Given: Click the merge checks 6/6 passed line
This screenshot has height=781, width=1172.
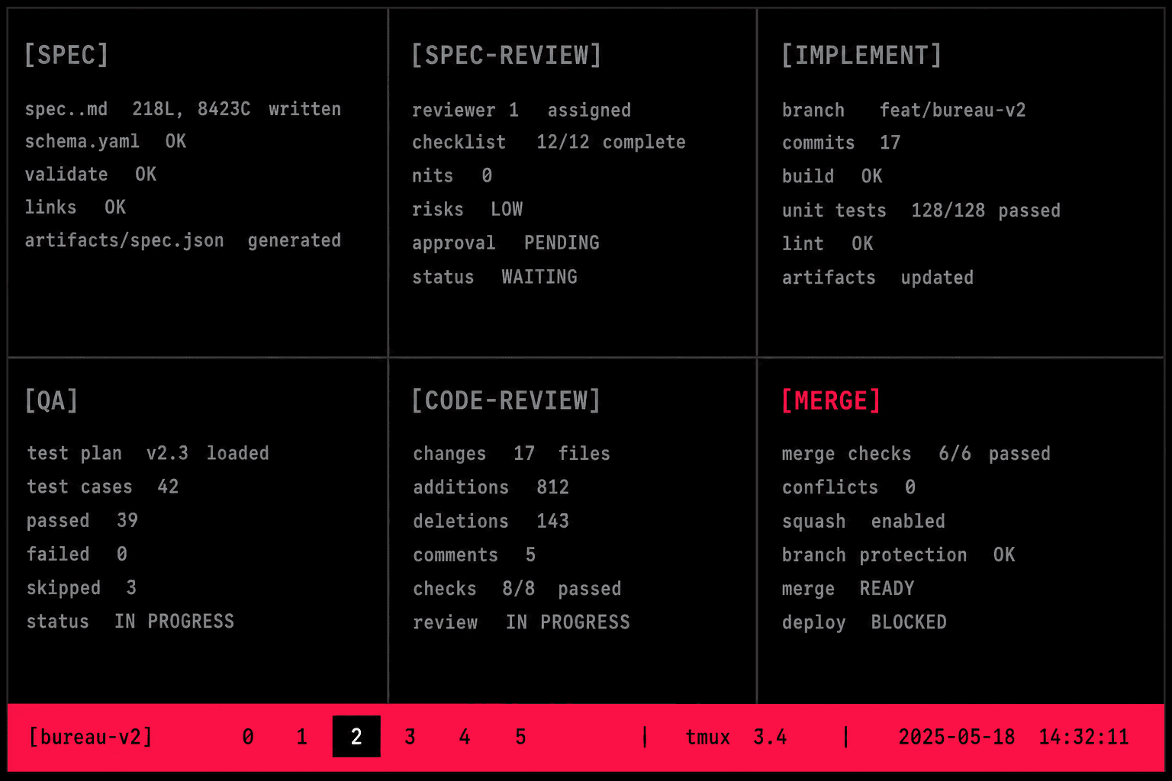Looking at the screenshot, I should 916,454.
